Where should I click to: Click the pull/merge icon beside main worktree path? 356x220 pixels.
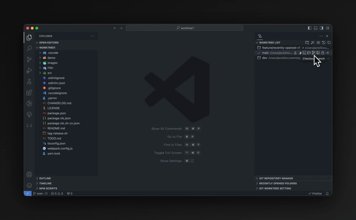coord(295,53)
